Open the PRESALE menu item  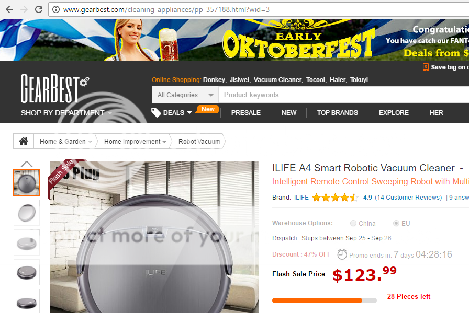point(246,112)
